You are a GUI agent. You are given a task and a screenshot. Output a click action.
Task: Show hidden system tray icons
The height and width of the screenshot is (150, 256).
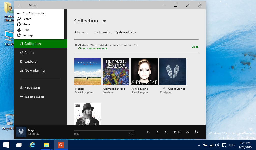199,145
